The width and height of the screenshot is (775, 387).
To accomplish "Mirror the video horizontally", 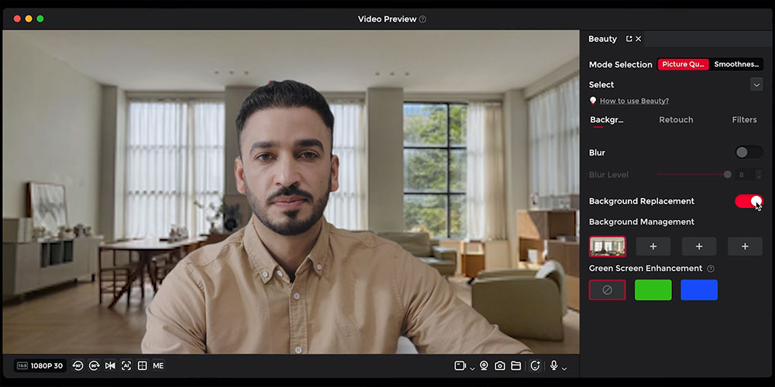I will (x=110, y=366).
